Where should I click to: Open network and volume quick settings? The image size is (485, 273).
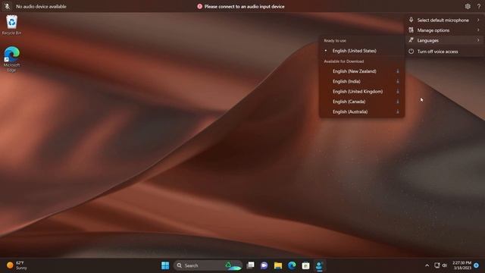click(441, 265)
